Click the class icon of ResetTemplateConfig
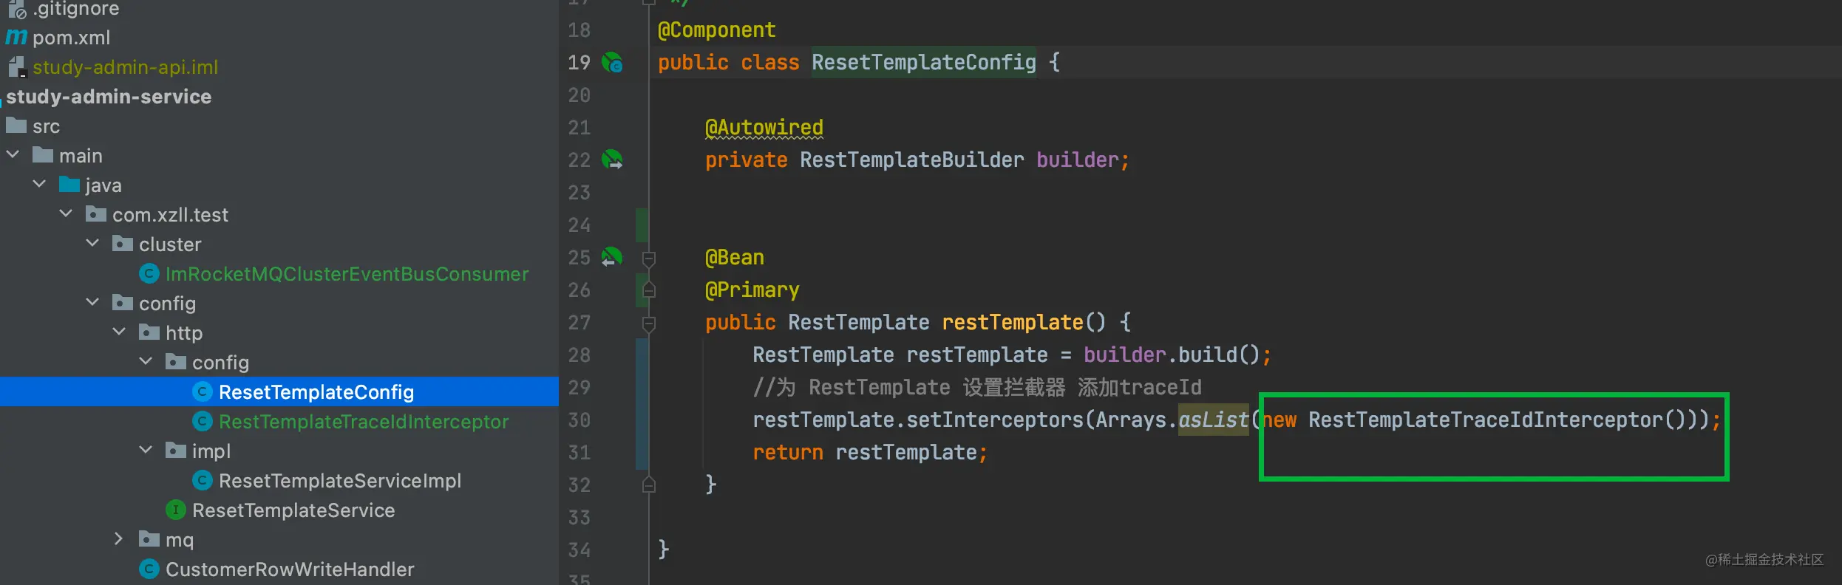The width and height of the screenshot is (1842, 585). [203, 392]
